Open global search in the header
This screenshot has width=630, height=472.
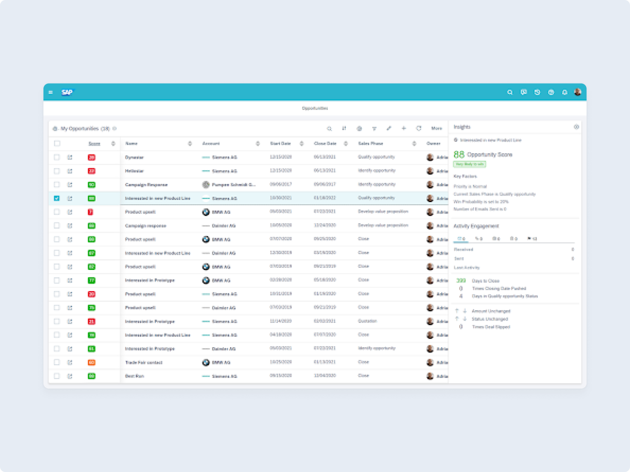click(510, 92)
